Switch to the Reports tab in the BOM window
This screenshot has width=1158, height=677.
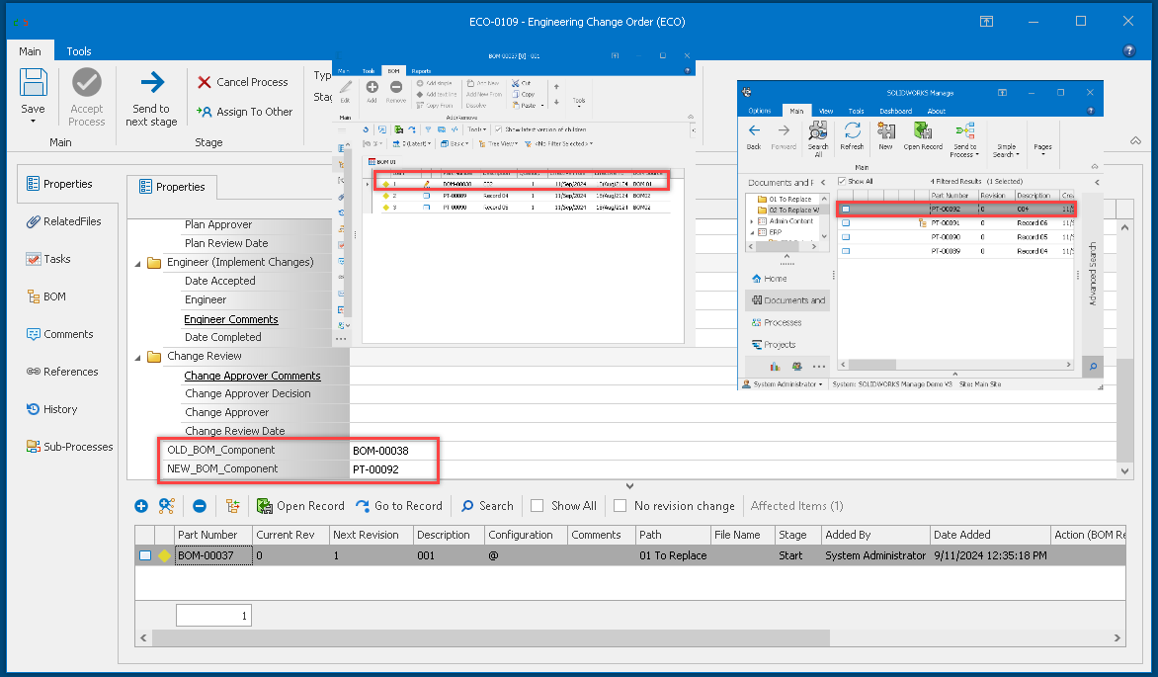421,70
